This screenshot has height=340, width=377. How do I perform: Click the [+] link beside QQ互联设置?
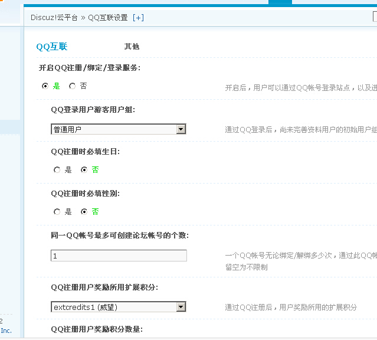pyautogui.click(x=138, y=18)
